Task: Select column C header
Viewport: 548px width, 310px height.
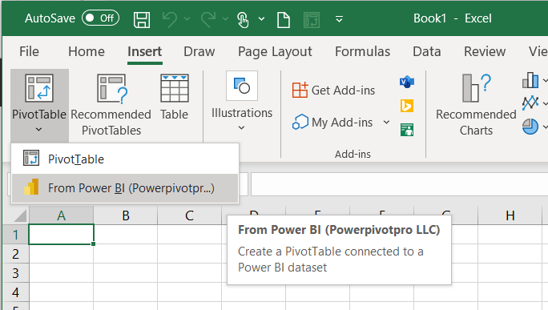Action: [189, 215]
